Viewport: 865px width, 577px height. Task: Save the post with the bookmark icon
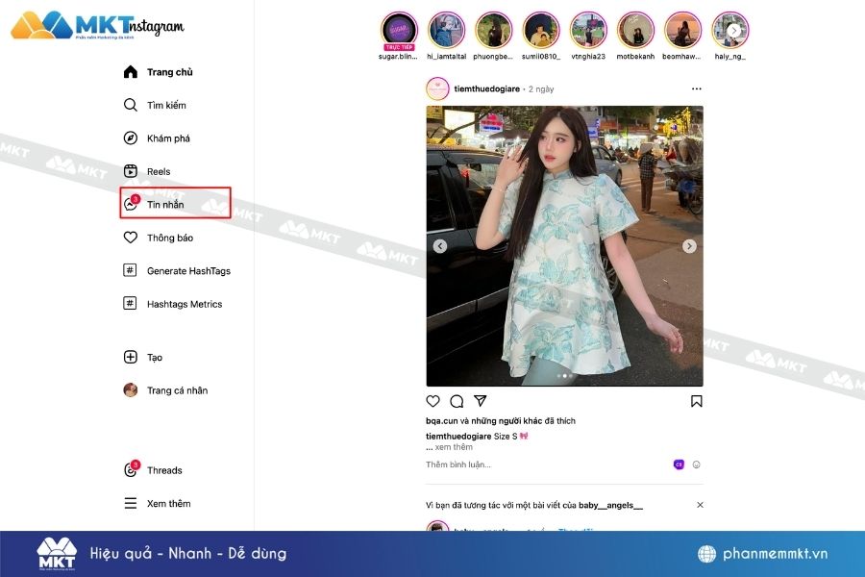click(697, 401)
